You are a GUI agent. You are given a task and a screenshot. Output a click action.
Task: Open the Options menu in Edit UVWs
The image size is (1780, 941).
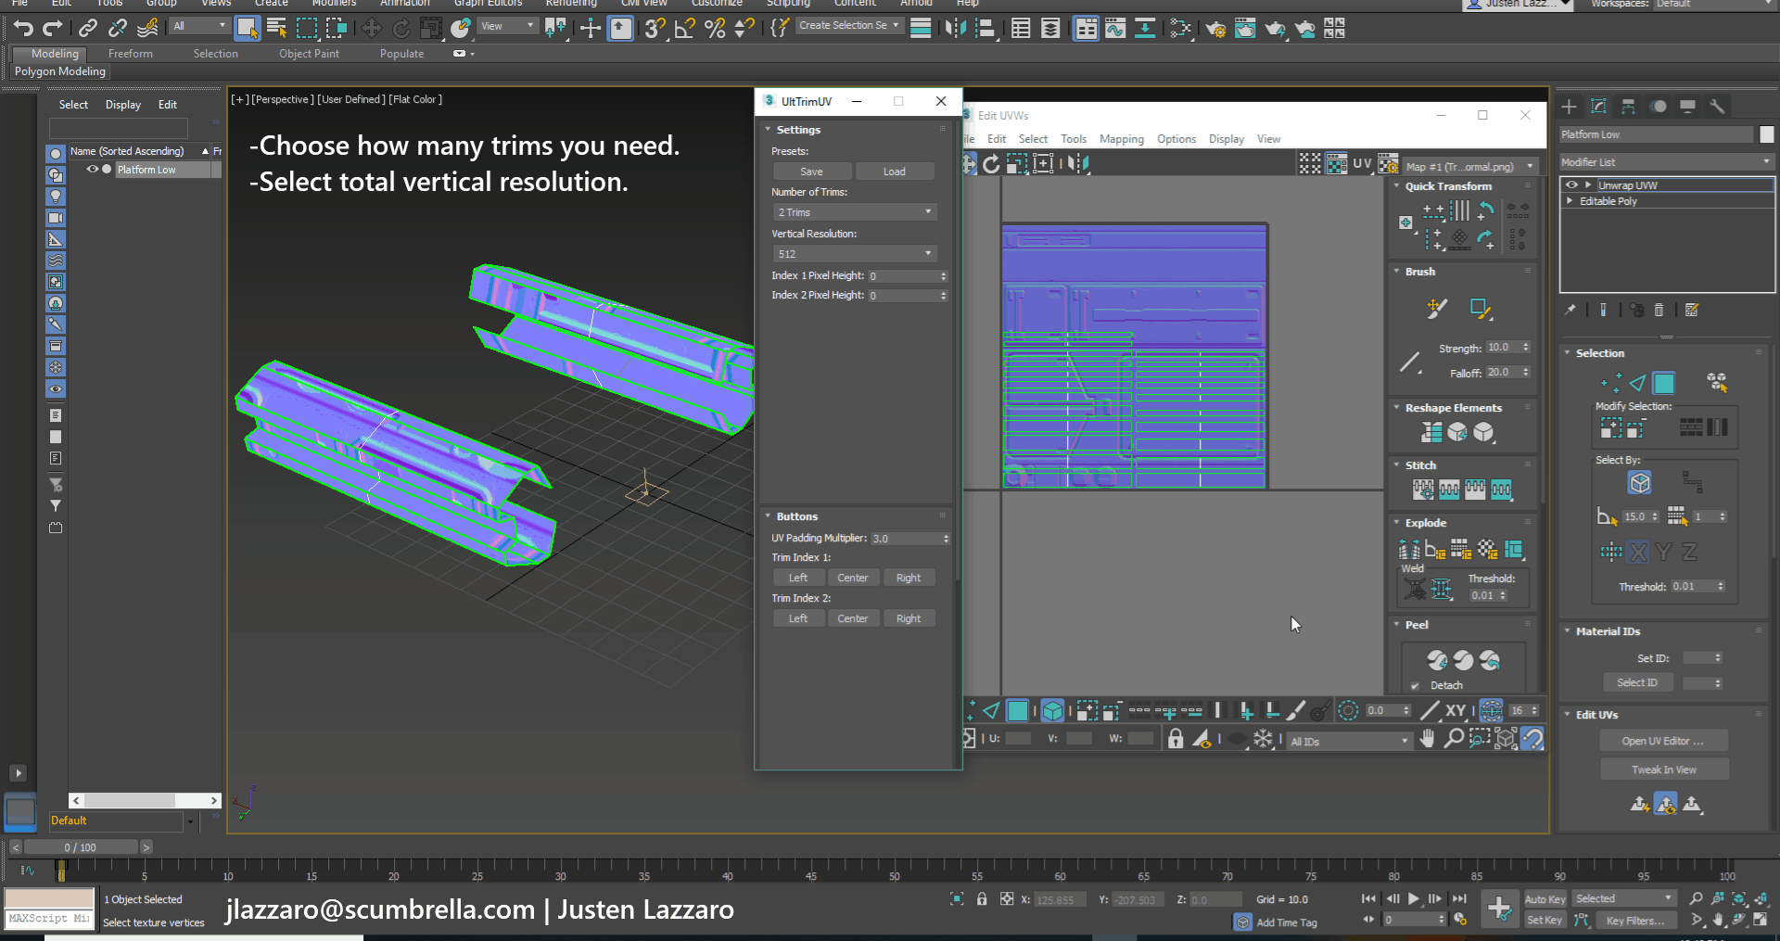tap(1176, 139)
